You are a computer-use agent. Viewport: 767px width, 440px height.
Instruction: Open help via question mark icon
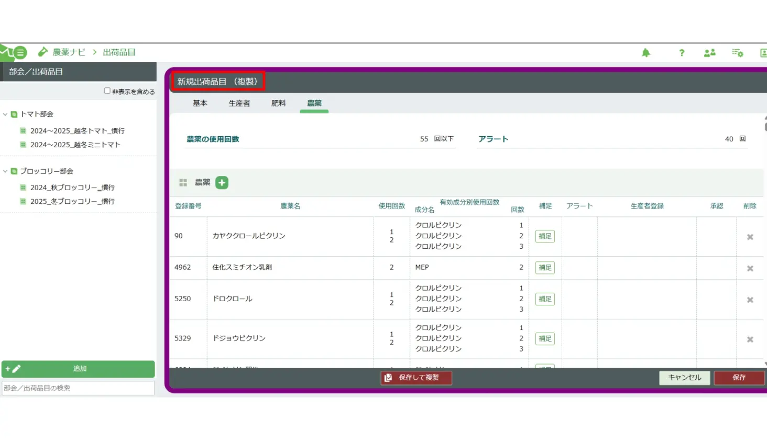[x=682, y=53]
